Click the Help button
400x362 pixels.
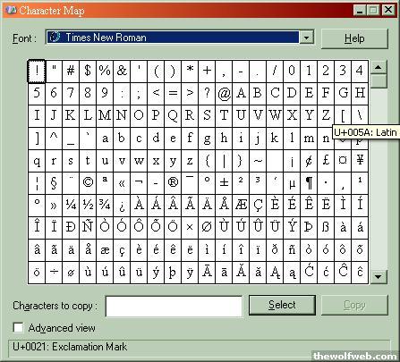click(354, 38)
